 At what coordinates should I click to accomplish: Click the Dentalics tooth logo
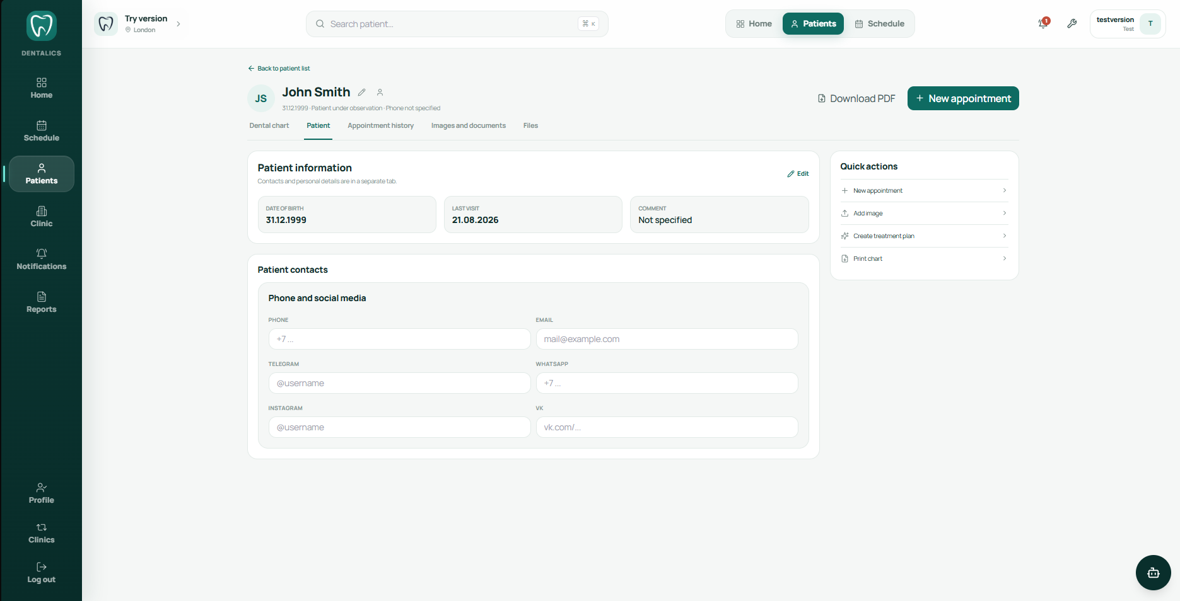pyautogui.click(x=42, y=26)
